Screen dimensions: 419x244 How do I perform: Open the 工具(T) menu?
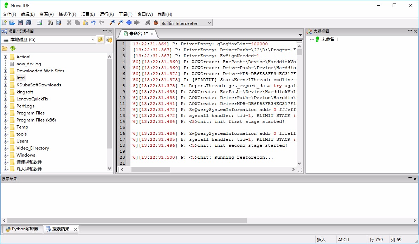pos(125,14)
